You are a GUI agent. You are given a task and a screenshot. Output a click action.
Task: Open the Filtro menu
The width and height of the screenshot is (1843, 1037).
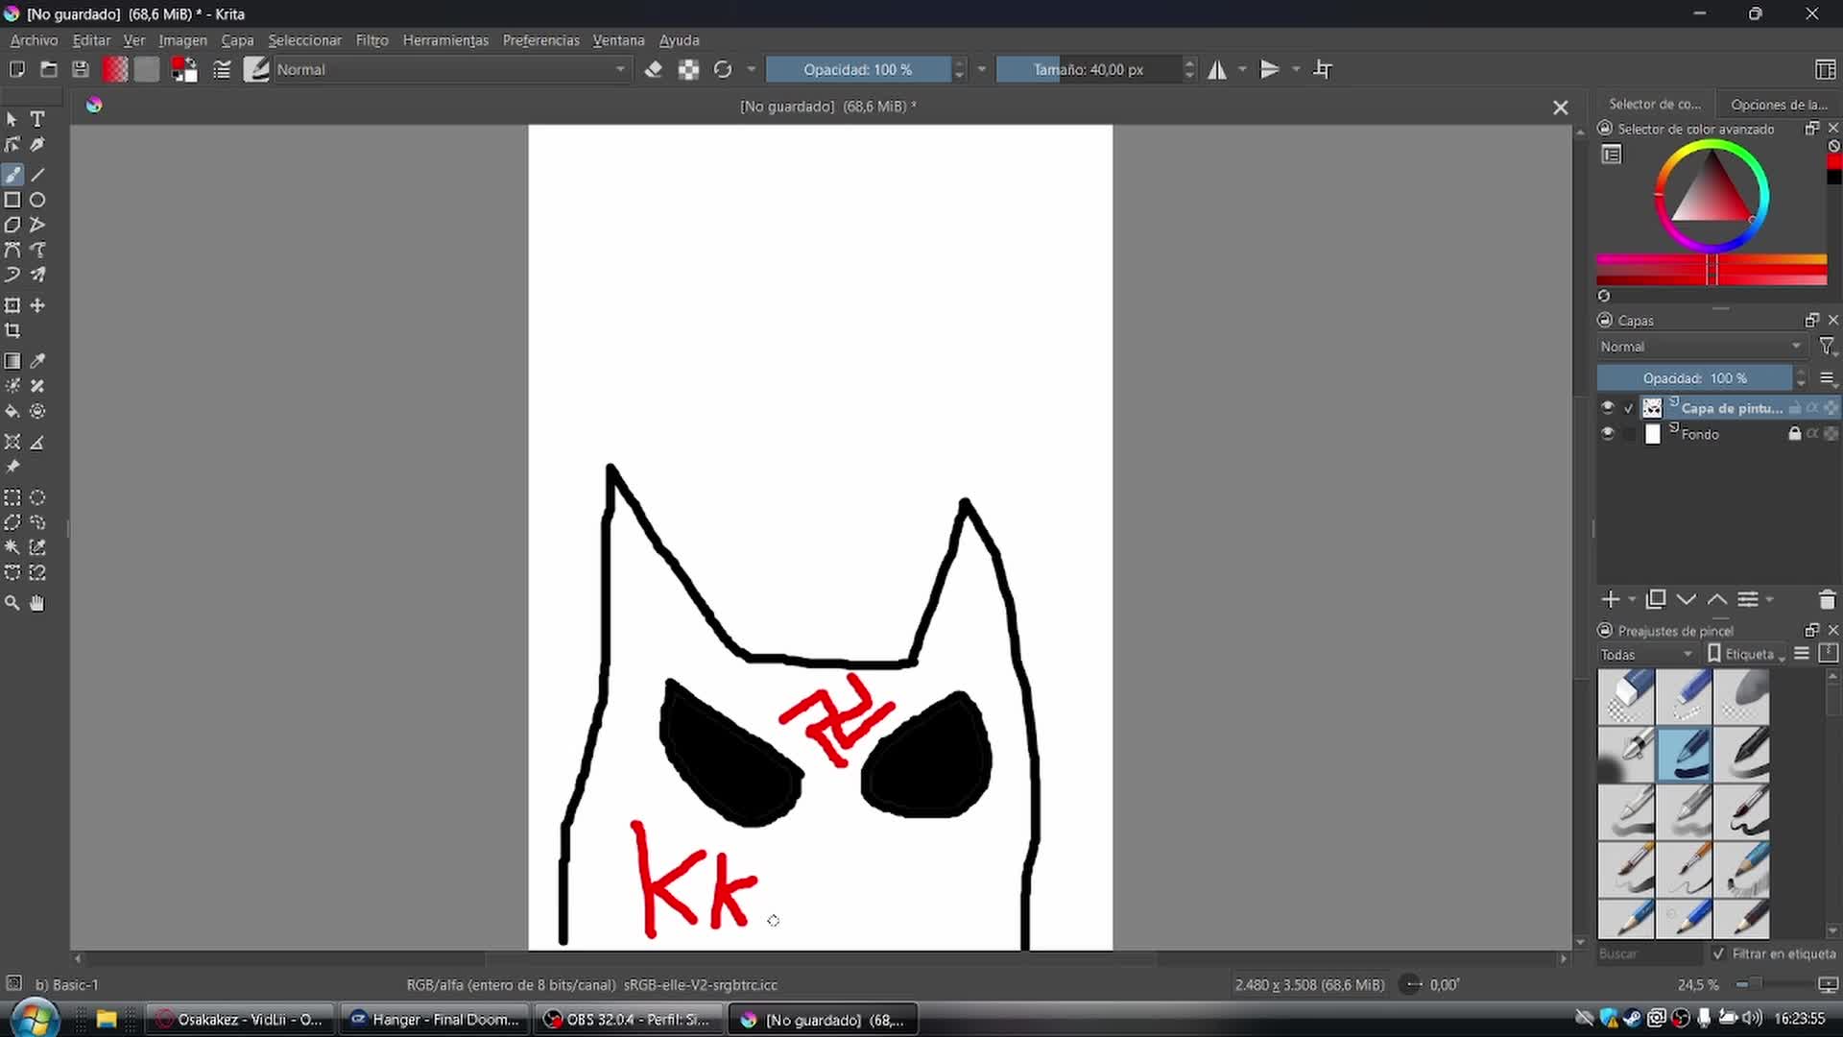point(371,40)
